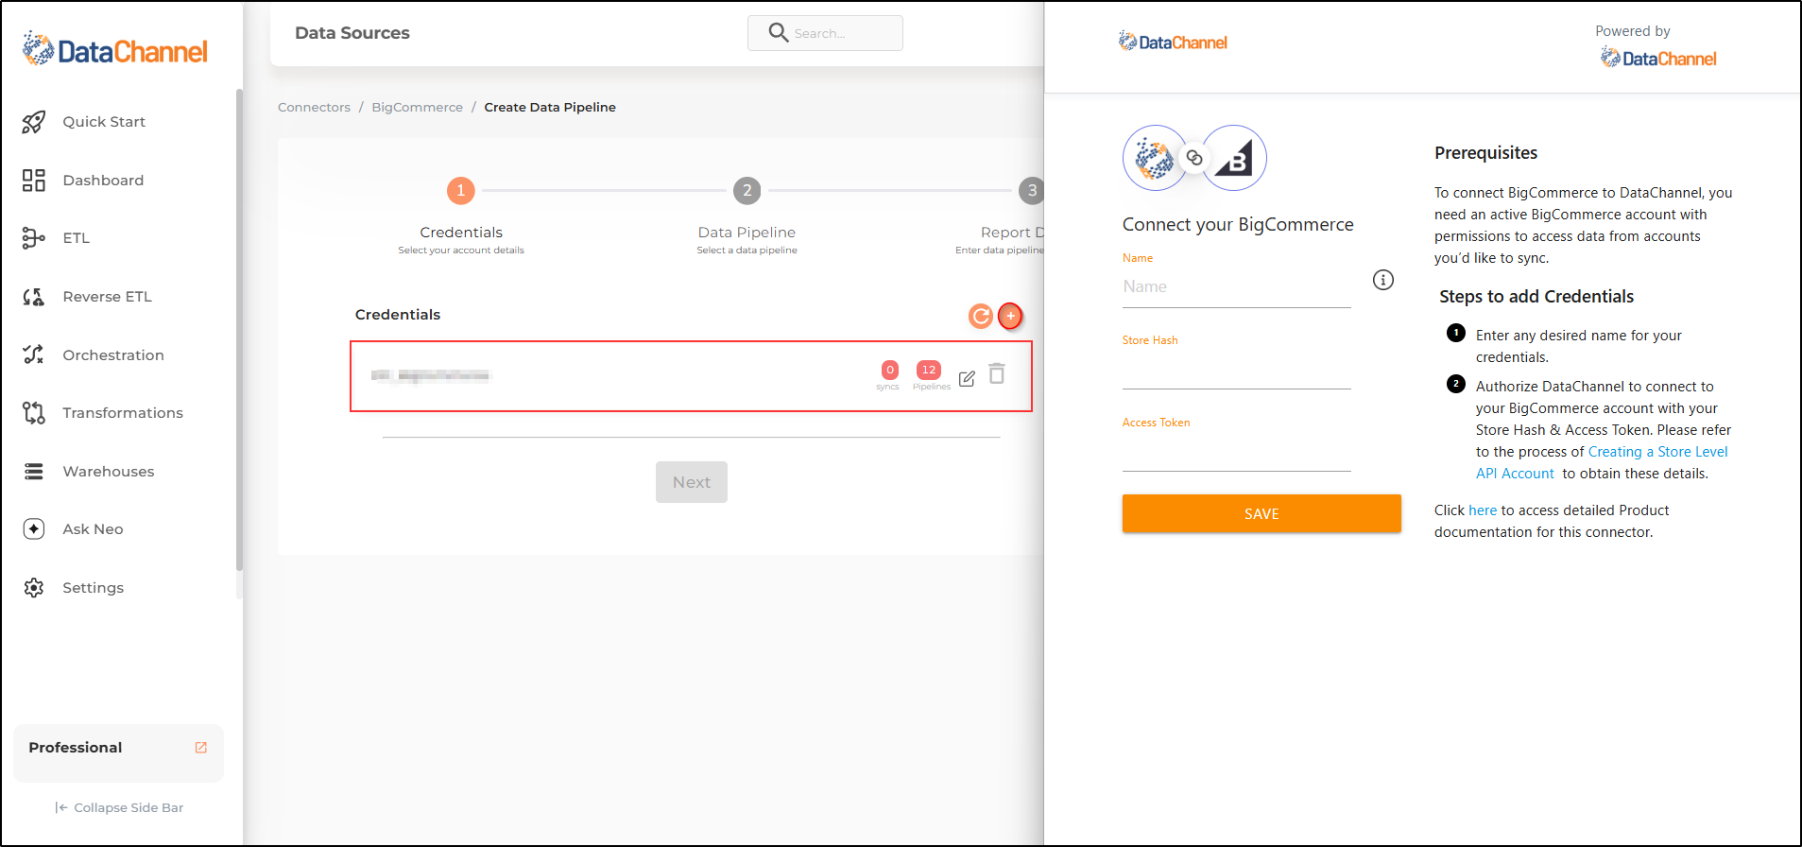1802x847 pixels.
Task: Click the search magnifier icon
Action: tap(778, 33)
